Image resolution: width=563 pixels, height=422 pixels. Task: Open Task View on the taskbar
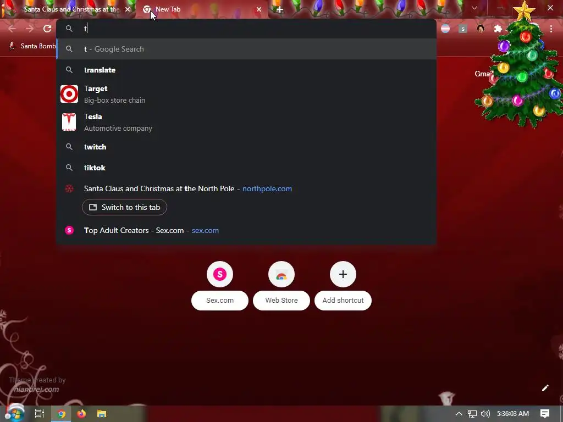(40, 414)
